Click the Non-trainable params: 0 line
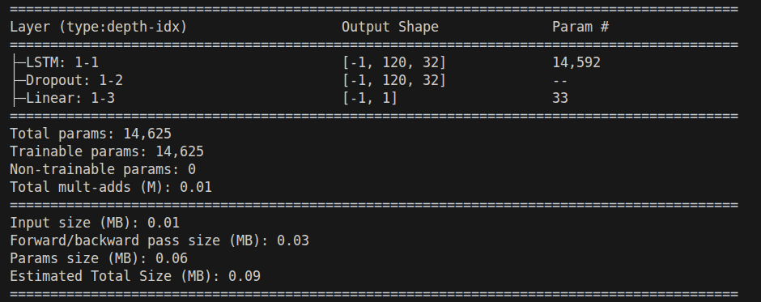The height and width of the screenshot is (302, 761). coord(102,169)
